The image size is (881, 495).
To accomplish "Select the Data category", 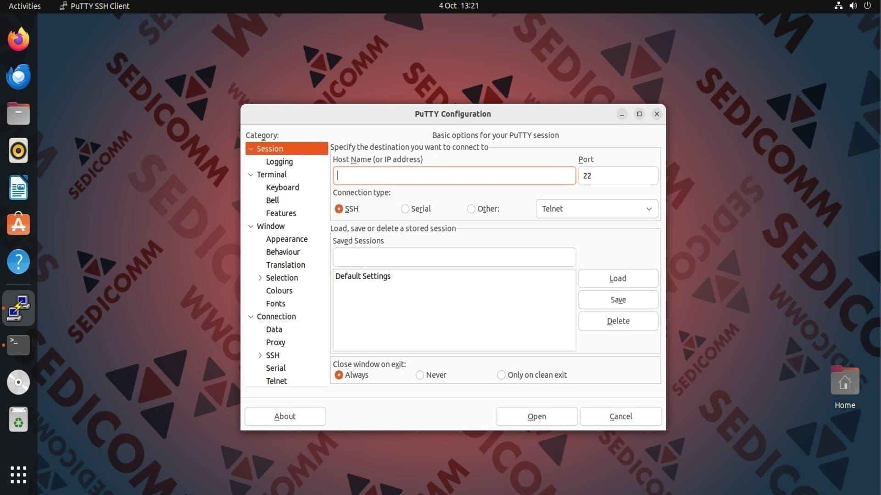I will [274, 330].
